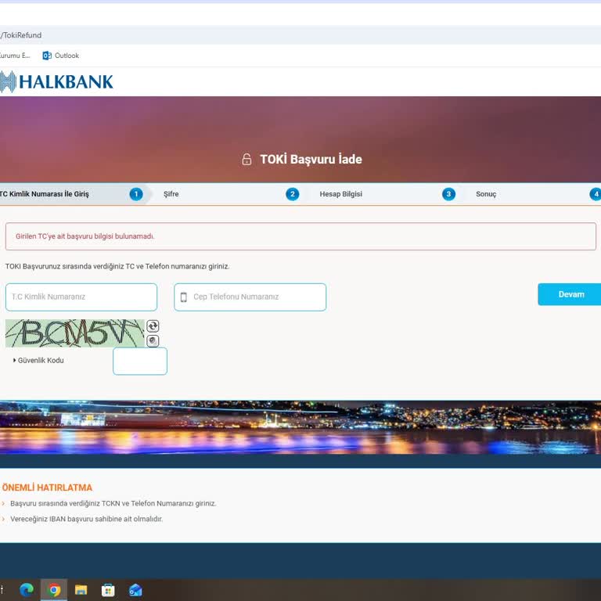Play the audio captcha icon
Viewport: 601px width, 601px height.
click(153, 340)
